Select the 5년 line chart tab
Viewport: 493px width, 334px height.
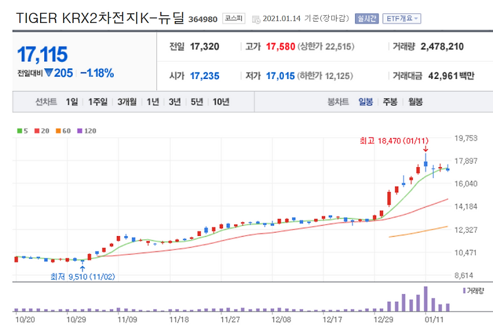197,102
